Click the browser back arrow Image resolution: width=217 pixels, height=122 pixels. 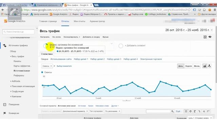3,10
